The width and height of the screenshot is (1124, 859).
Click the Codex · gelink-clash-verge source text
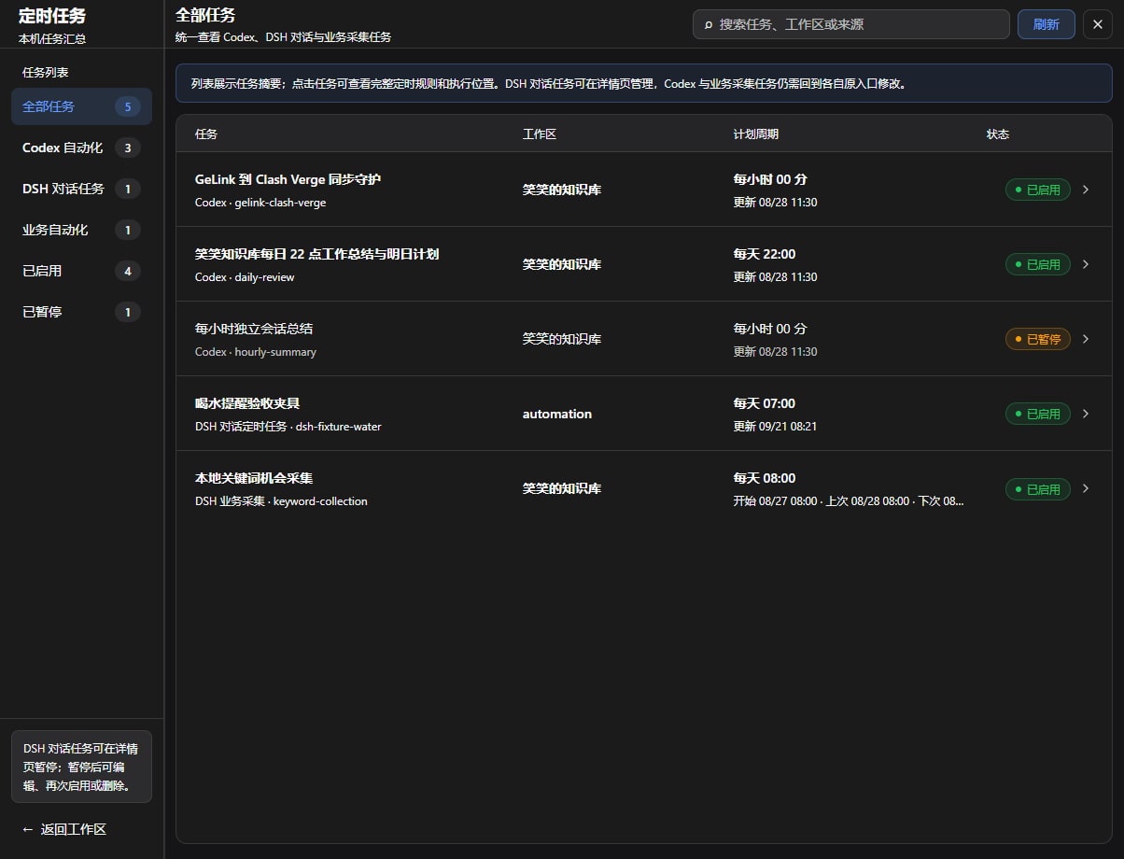coord(260,203)
